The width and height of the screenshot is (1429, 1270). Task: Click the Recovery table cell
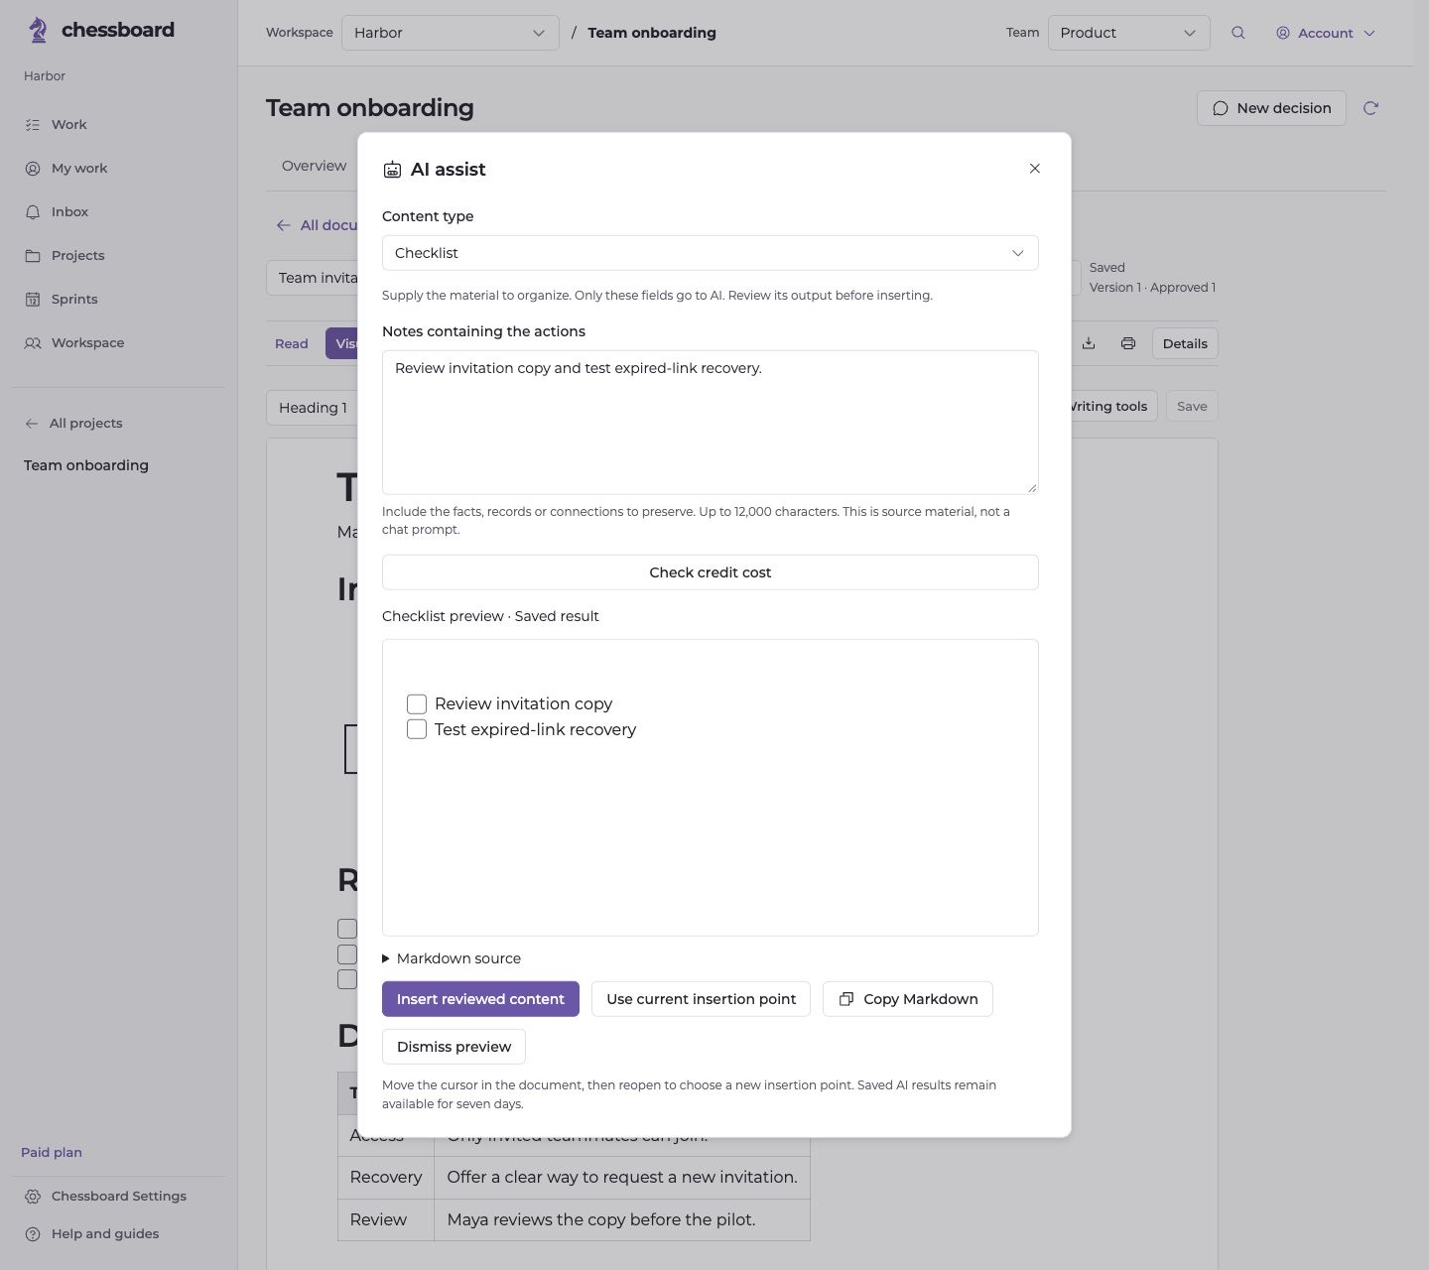(386, 1178)
